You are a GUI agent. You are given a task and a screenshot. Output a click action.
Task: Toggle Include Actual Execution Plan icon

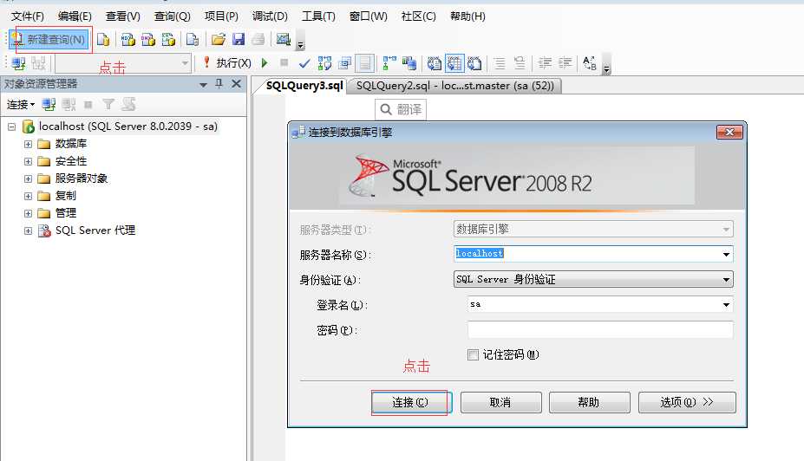[x=389, y=63]
